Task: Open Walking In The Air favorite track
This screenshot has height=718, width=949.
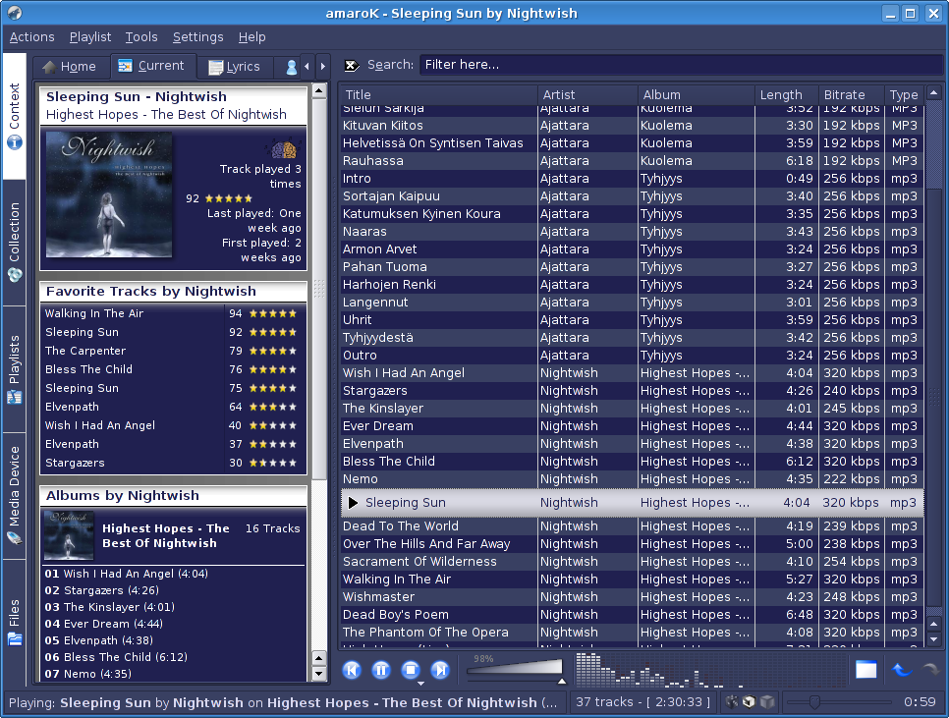Action: (94, 313)
